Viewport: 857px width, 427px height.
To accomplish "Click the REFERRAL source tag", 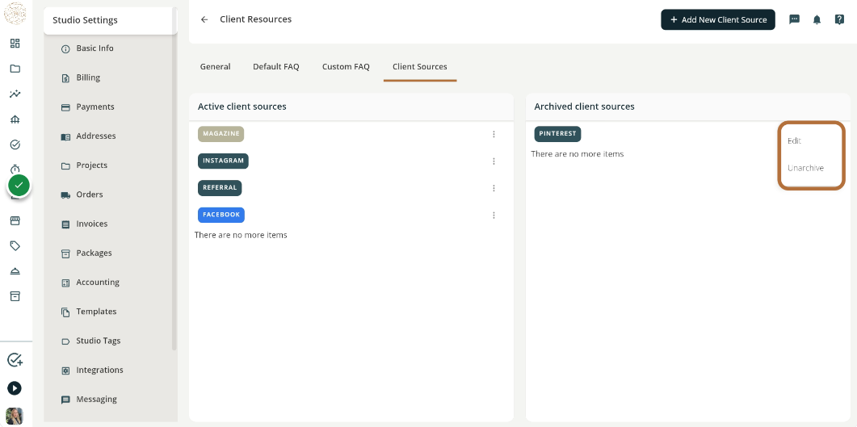I will (x=220, y=188).
